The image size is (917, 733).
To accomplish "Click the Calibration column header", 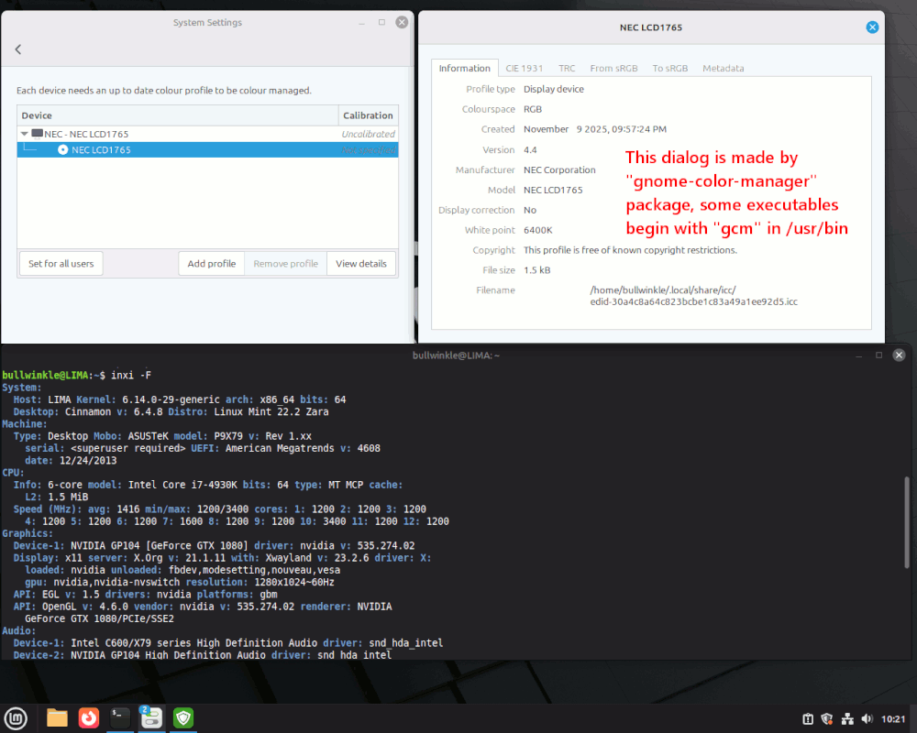I will click(x=368, y=115).
